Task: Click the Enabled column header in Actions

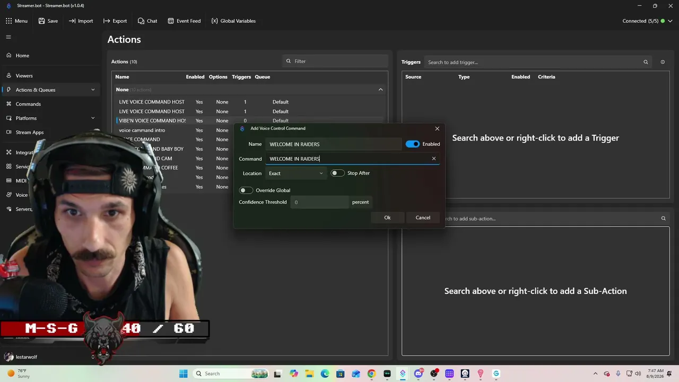Action: click(x=195, y=77)
